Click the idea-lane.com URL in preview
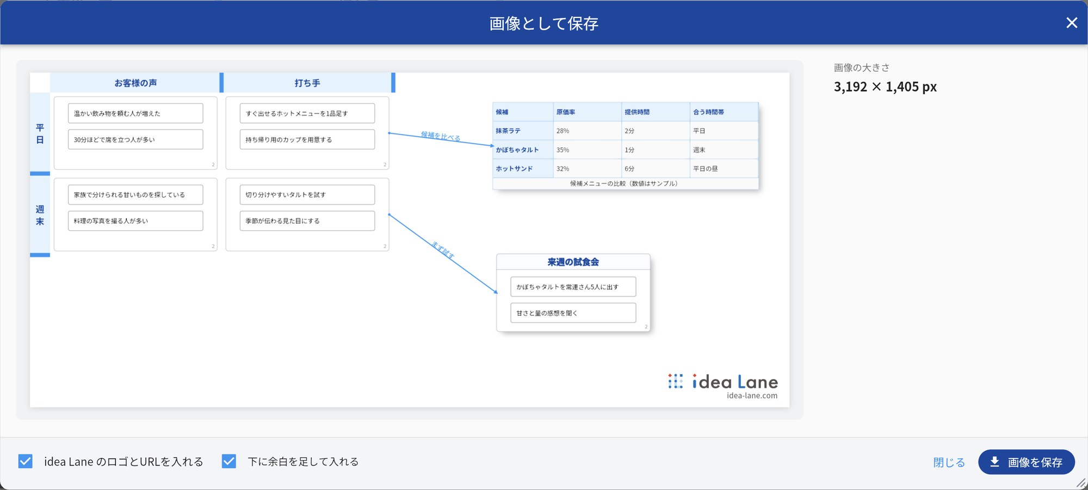1088x490 pixels. pos(752,396)
